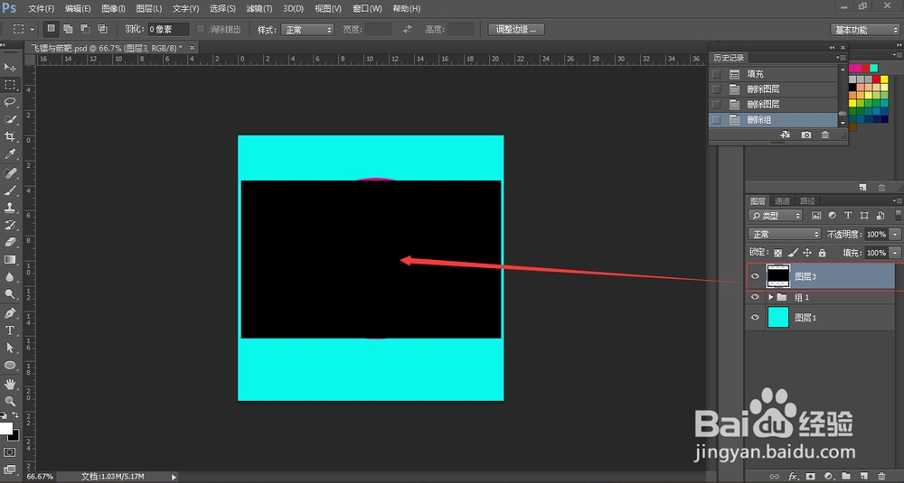Select the Rectangular Marquee tool in the left toolbox
904x483 pixels.
pos(10,85)
